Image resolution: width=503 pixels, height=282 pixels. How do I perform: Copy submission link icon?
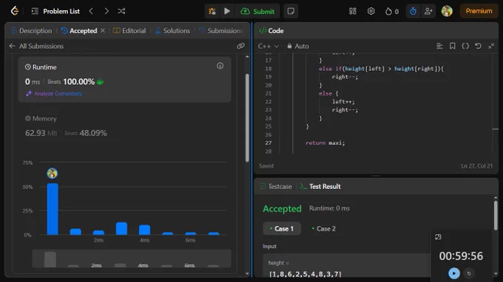pos(240,46)
